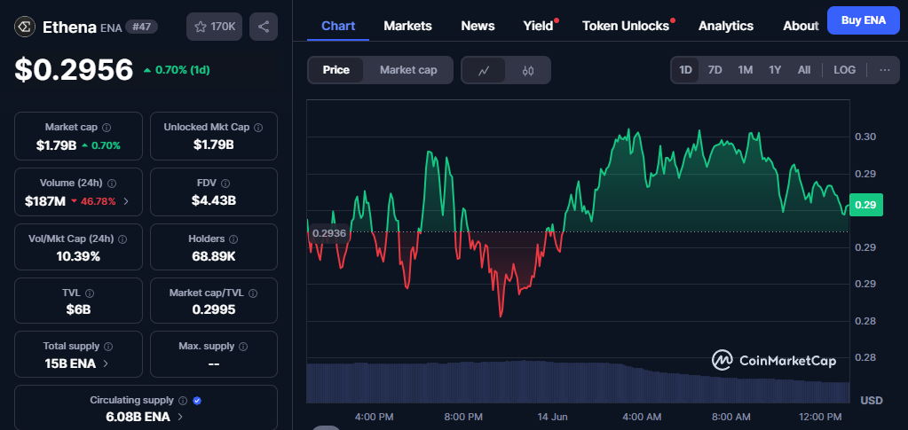Set chart range to 7D
The height and width of the screenshot is (430, 908).
click(x=715, y=70)
